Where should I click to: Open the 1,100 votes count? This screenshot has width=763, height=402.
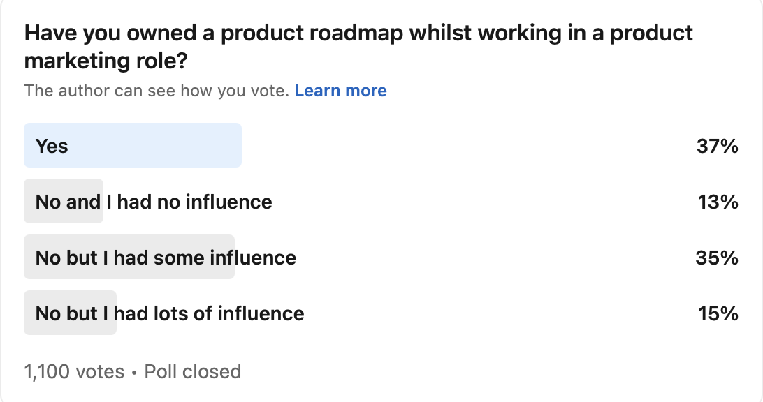[x=74, y=371]
